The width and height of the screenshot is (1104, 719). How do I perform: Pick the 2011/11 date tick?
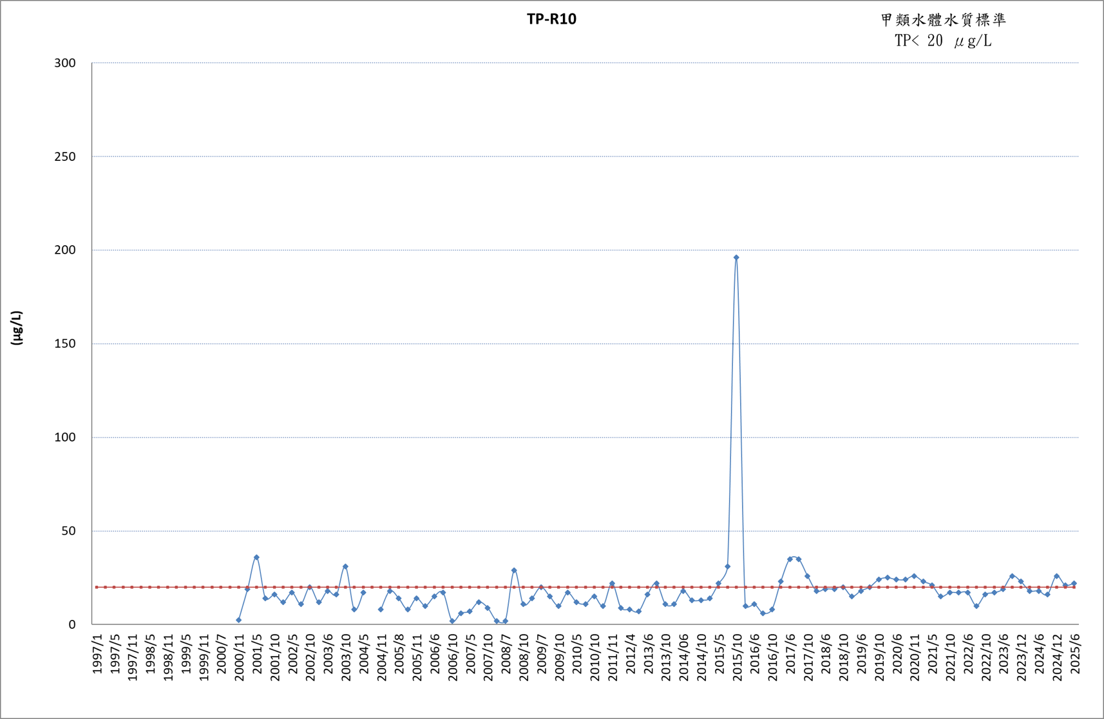(x=613, y=657)
